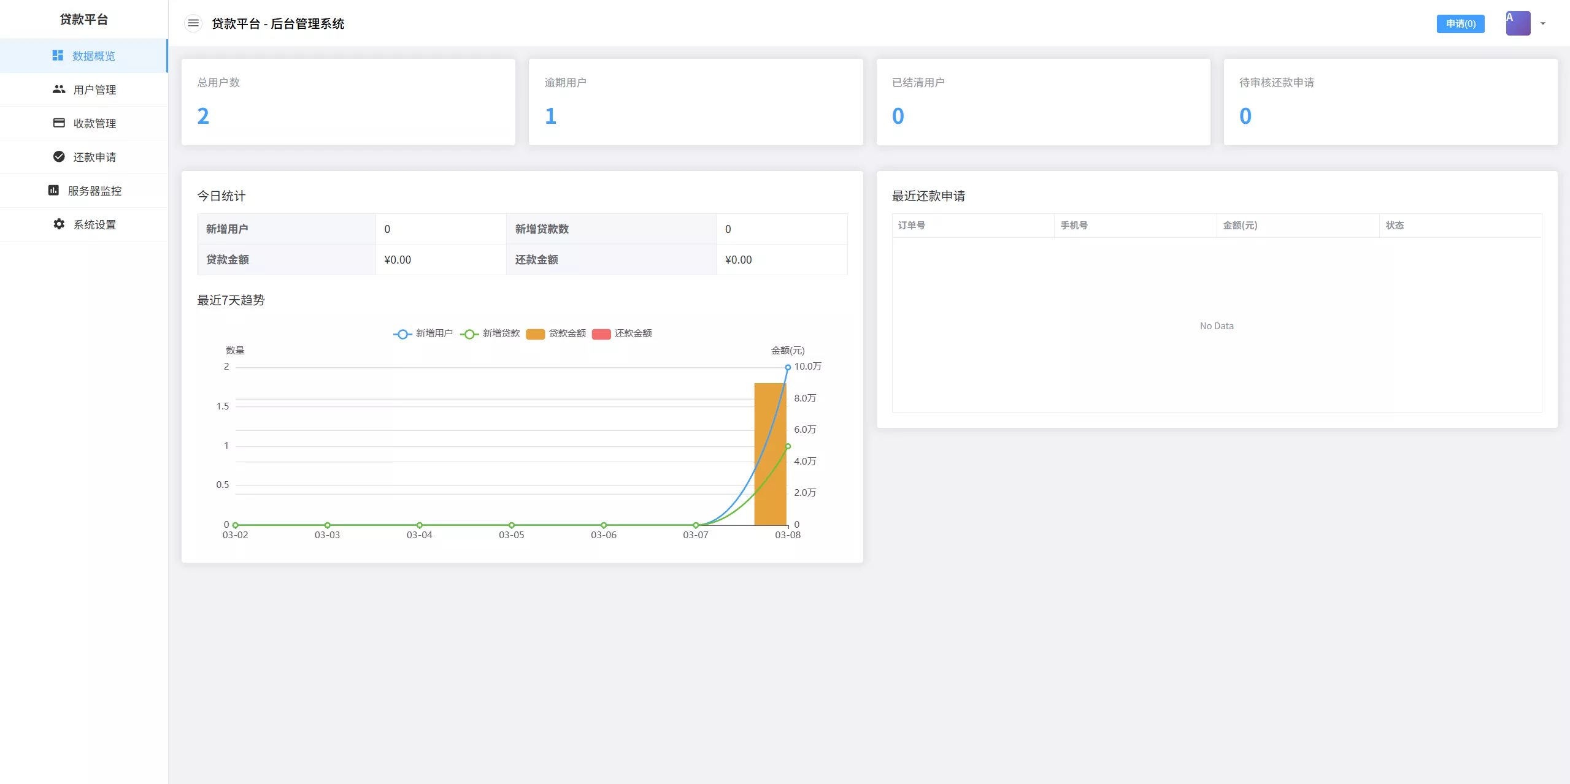The height and width of the screenshot is (784, 1570).
Task: Open 系统设置 from sidebar navigation
Action: 95,224
